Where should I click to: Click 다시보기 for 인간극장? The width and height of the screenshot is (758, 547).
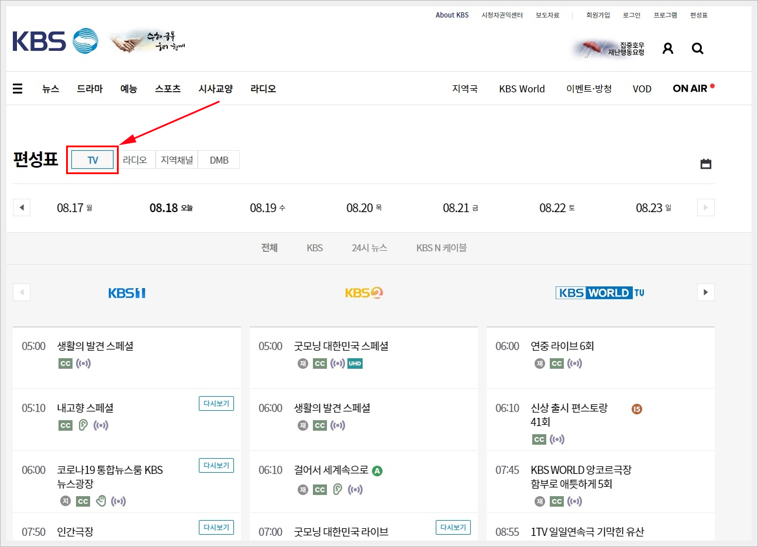(216, 528)
